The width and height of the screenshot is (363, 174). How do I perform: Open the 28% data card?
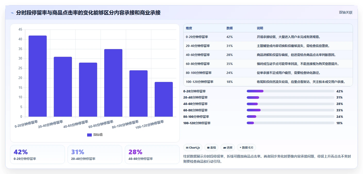coord(152,154)
